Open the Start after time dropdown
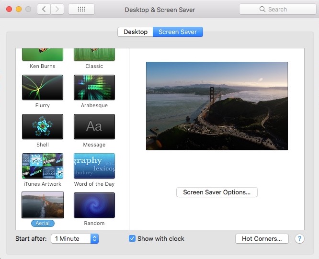 [75, 238]
